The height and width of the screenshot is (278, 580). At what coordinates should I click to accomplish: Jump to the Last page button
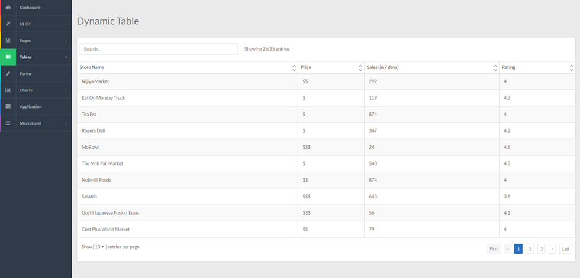(x=566, y=249)
